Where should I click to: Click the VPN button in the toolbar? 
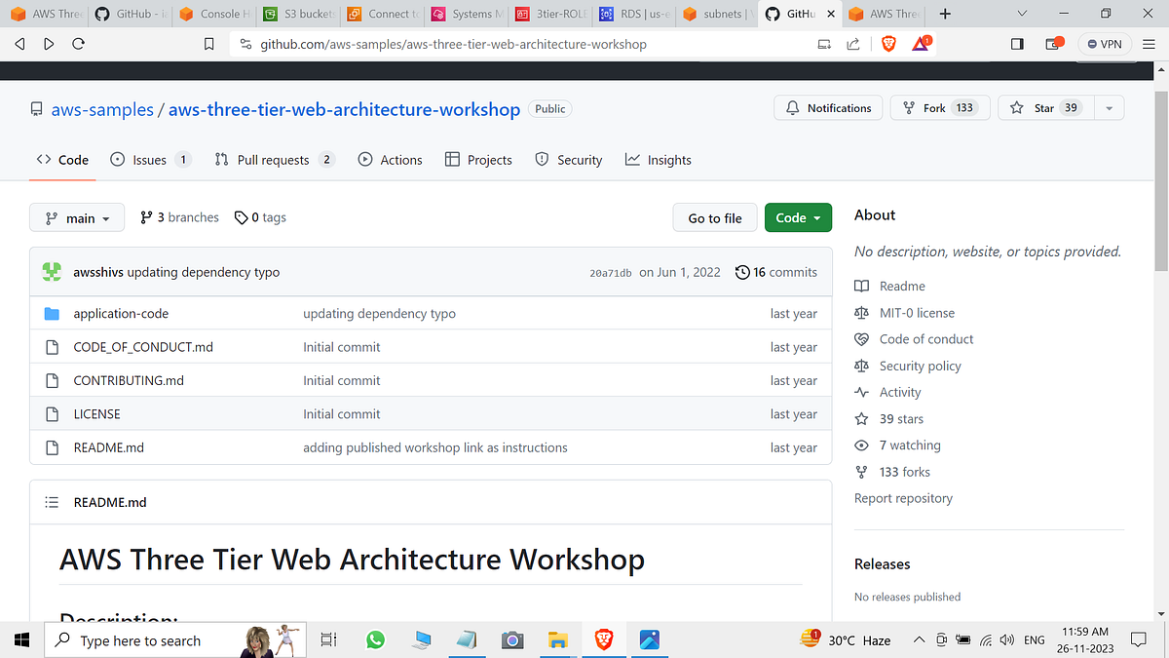(1105, 43)
